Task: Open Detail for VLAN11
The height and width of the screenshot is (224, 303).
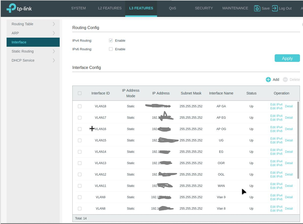Action: 289,186
